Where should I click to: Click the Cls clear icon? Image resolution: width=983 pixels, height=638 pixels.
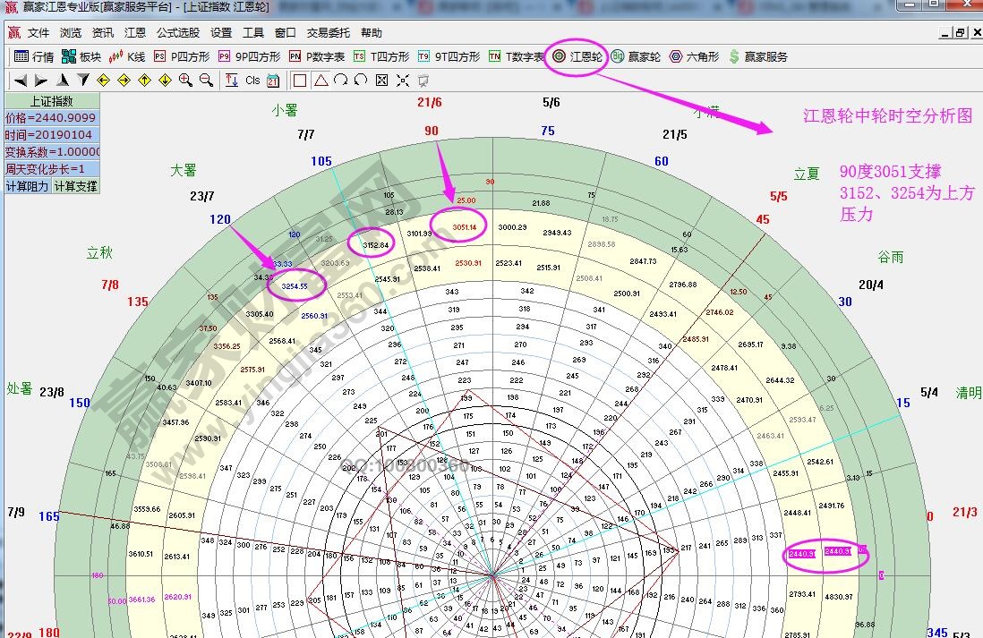click(252, 79)
